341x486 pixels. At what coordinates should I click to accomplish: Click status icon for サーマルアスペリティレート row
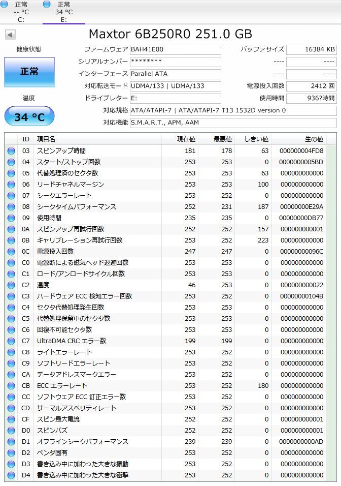click(11, 408)
